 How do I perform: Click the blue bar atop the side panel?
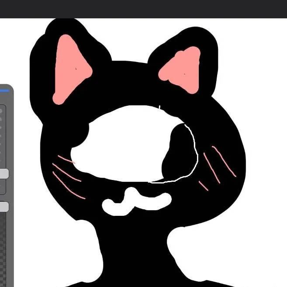4,90
